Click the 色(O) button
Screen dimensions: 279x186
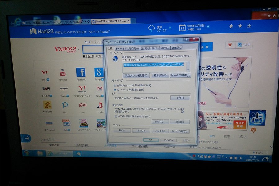click(122, 131)
